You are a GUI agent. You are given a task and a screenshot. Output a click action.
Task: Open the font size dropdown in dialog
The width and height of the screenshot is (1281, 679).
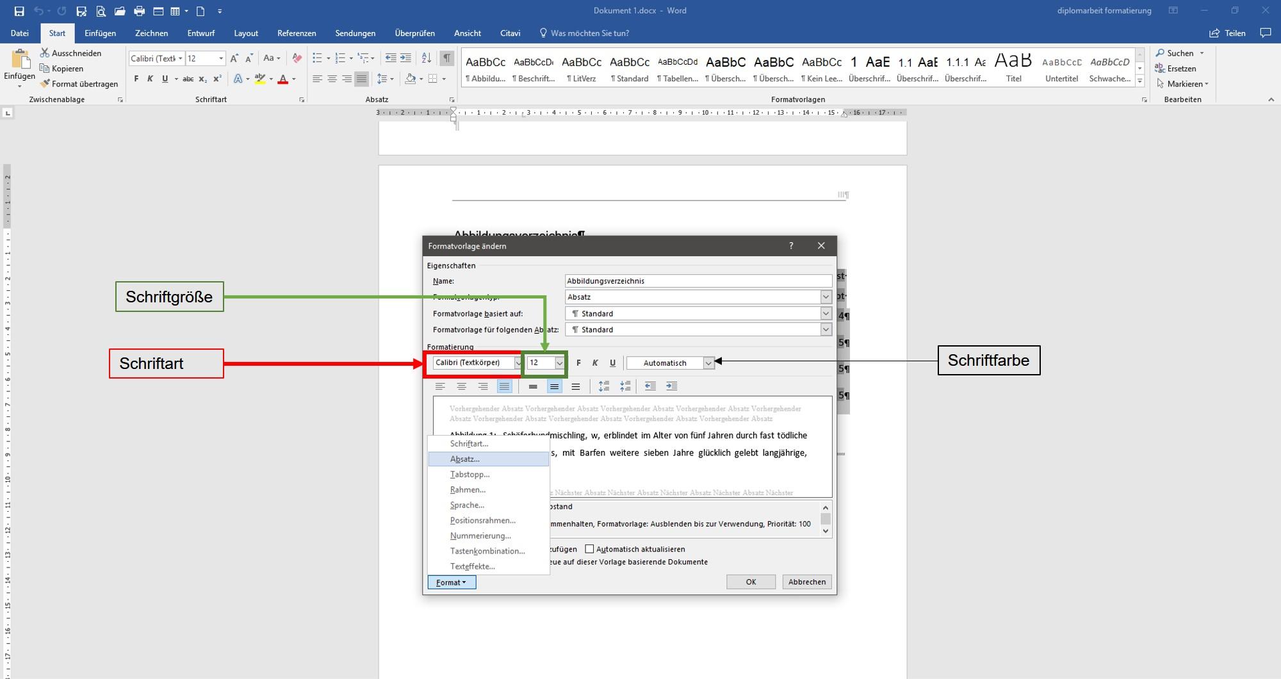pyautogui.click(x=559, y=363)
